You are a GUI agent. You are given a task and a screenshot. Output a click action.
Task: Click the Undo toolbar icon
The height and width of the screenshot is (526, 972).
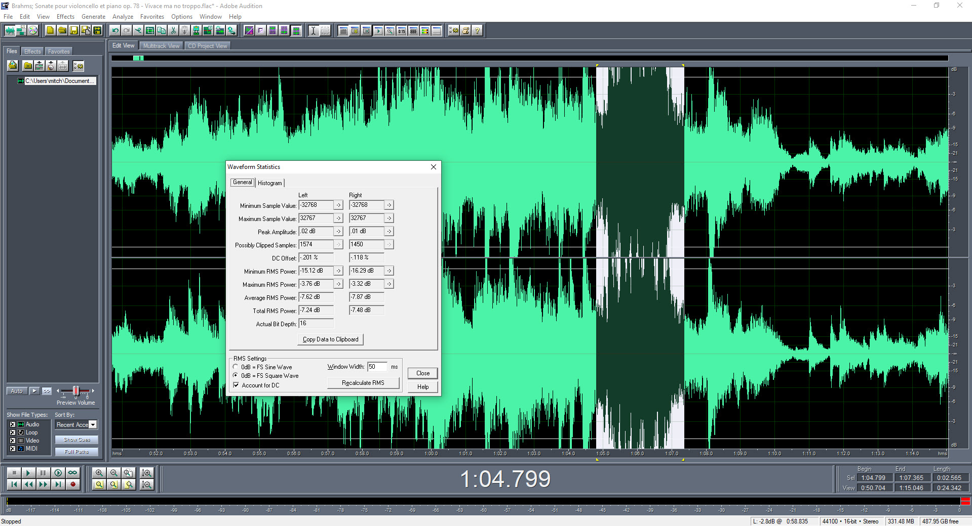(115, 31)
